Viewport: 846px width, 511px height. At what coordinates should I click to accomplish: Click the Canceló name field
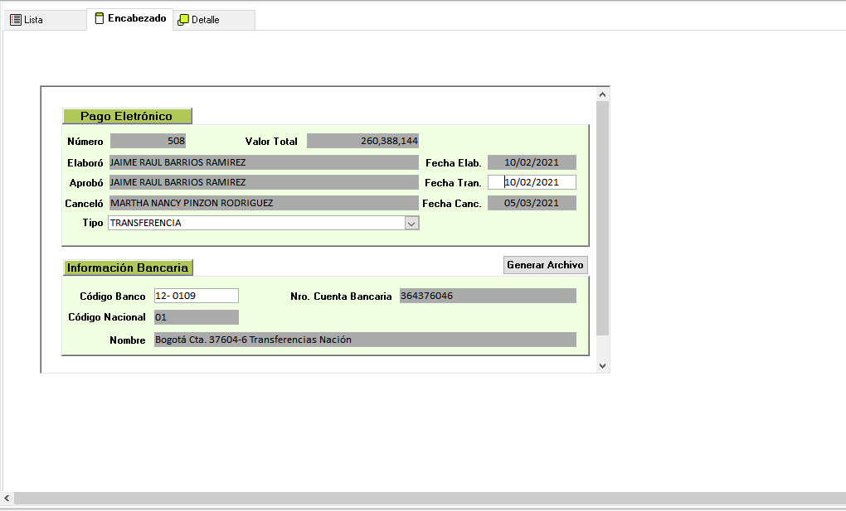tap(264, 203)
